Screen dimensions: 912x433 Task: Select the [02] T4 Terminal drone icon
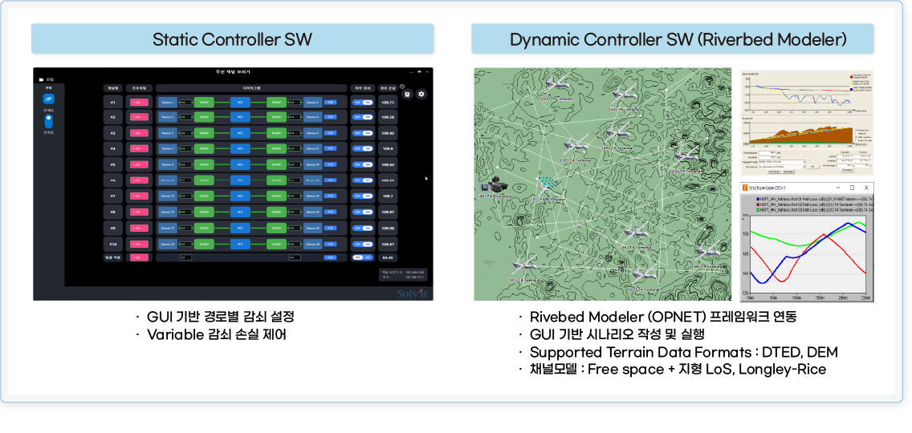pyautogui.click(x=576, y=146)
